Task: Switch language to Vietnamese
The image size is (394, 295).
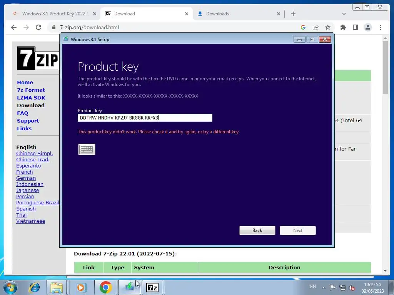Action: [x=31, y=221]
